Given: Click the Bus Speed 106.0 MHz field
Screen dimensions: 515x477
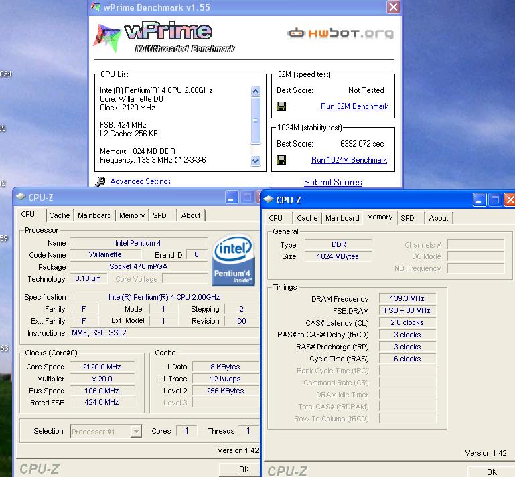Looking at the screenshot, I should coord(102,391).
